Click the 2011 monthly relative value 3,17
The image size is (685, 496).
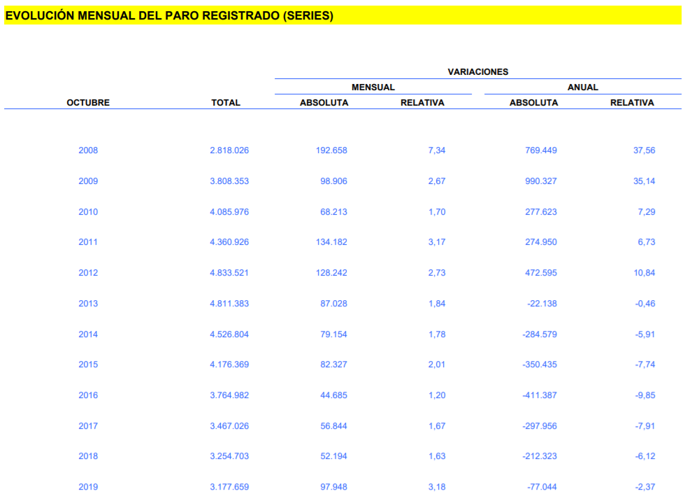pos(436,242)
